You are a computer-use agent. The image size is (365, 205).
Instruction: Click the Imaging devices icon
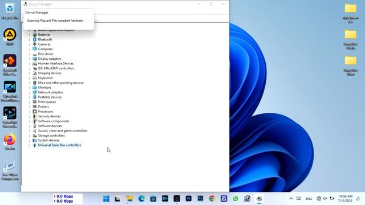pos(35,73)
